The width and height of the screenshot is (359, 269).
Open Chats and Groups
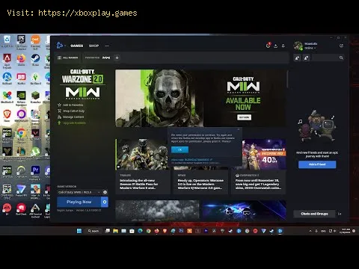point(314,214)
